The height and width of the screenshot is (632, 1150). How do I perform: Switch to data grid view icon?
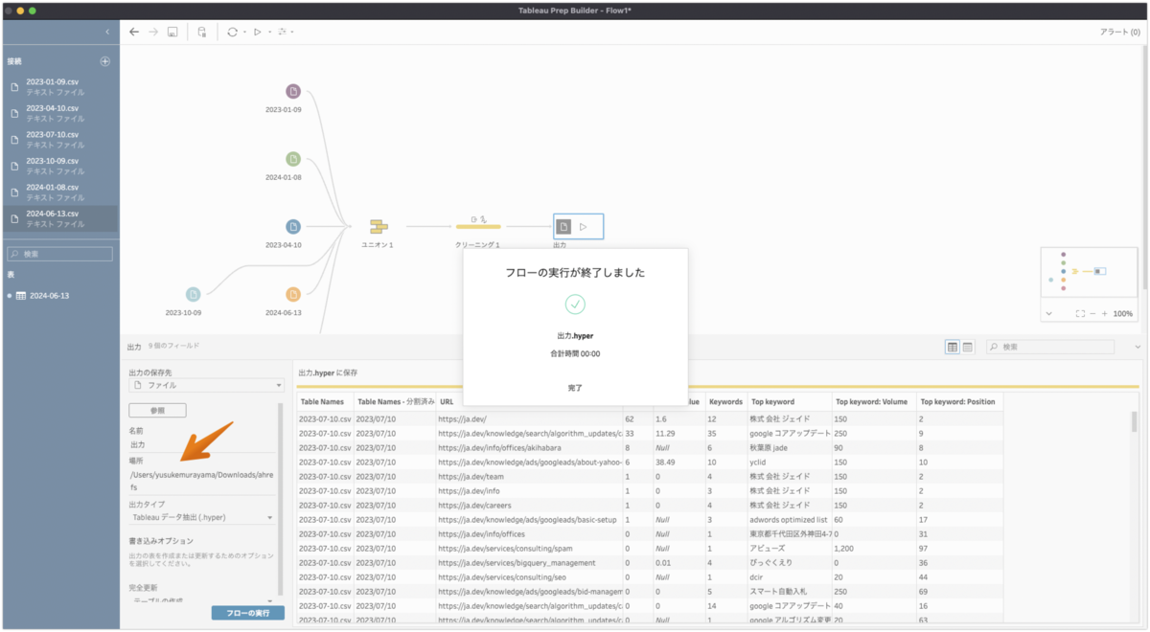click(953, 347)
